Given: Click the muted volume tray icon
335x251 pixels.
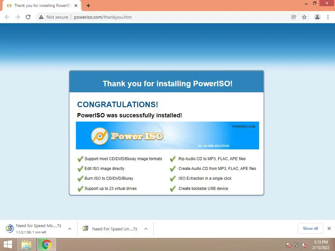Looking at the screenshot, I should [304, 245].
